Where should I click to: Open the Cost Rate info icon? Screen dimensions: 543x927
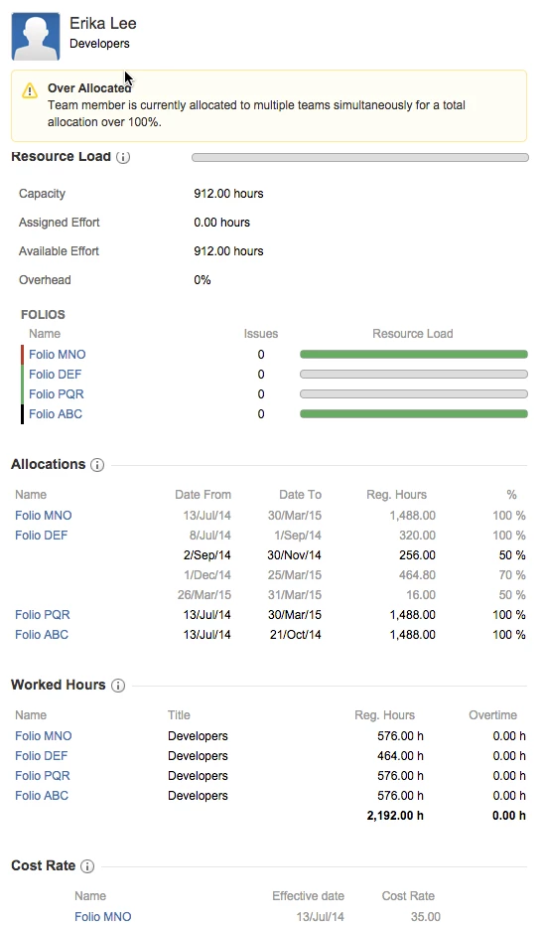[x=87, y=866]
